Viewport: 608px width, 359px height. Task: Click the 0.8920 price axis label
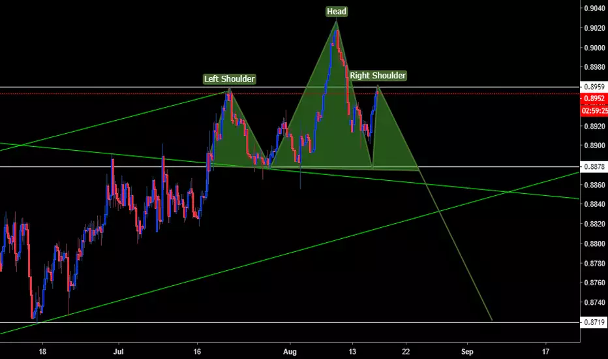[x=594, y=126]
